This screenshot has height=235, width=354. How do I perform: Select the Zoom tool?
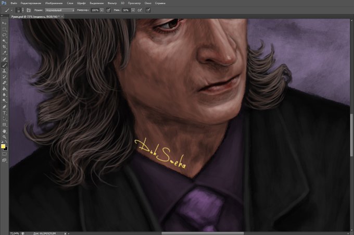tap(4, 137)
